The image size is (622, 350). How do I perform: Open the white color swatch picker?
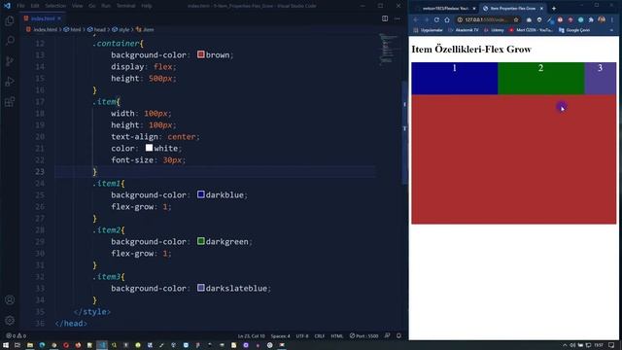click(x=149, y=148)
